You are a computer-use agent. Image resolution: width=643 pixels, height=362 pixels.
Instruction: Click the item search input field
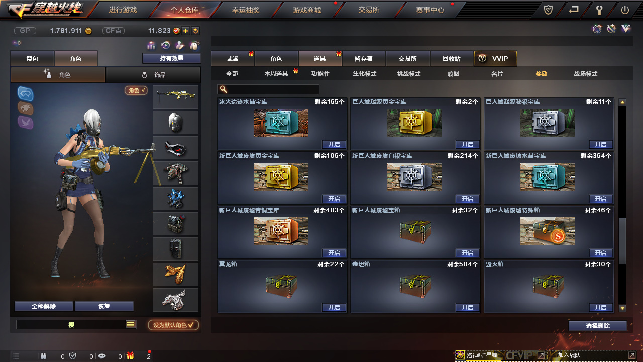268,89
